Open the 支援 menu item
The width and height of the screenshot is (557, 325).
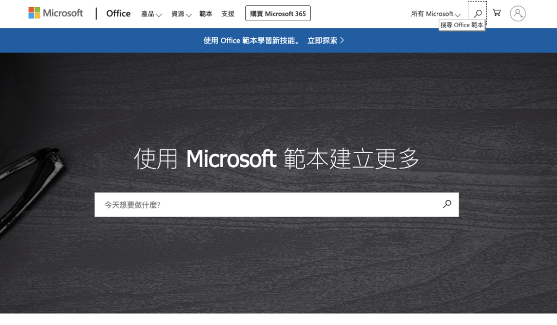228,14
